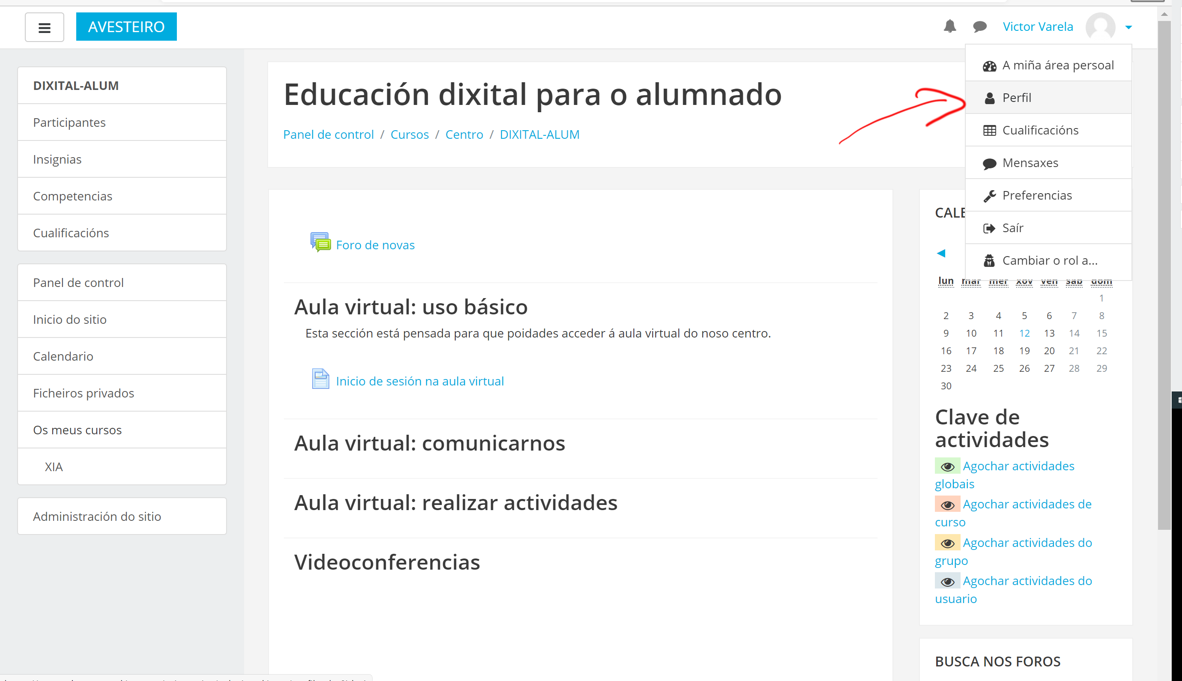
Task: Go to previous month calendar arrow
Action: (x=941, y=253)
